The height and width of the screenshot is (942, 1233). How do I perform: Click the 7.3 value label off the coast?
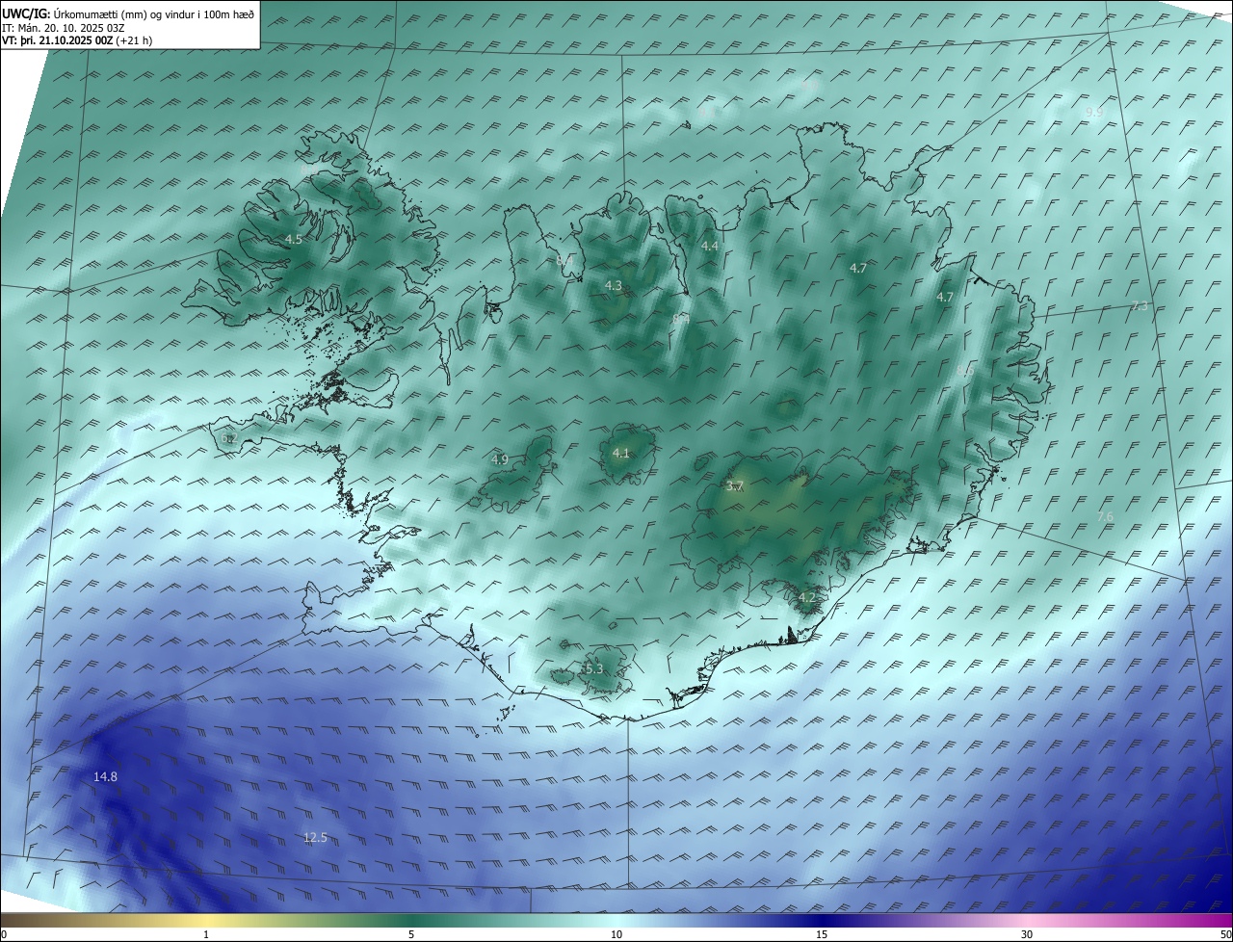click(1140, 305)
